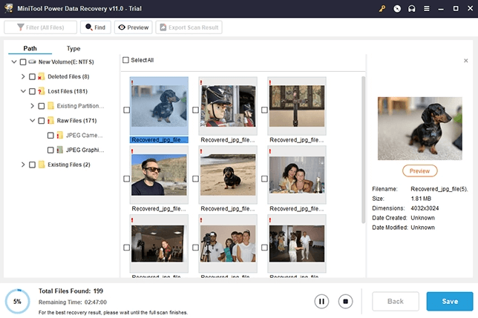
Task: Expand the Deleted Files tree node
Action: 23,76
